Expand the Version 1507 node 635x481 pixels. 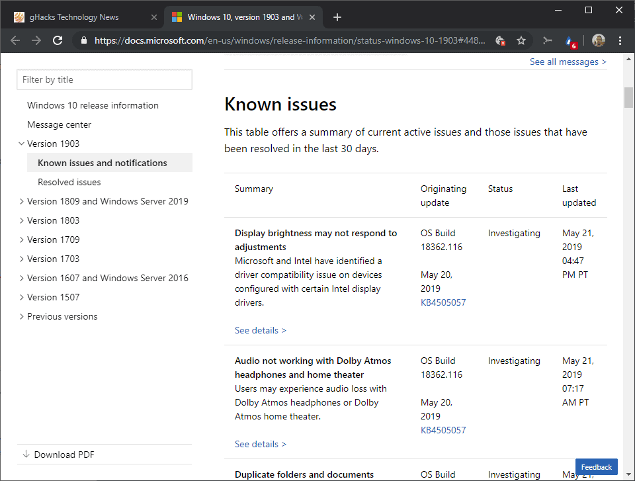tap(21, 298)
